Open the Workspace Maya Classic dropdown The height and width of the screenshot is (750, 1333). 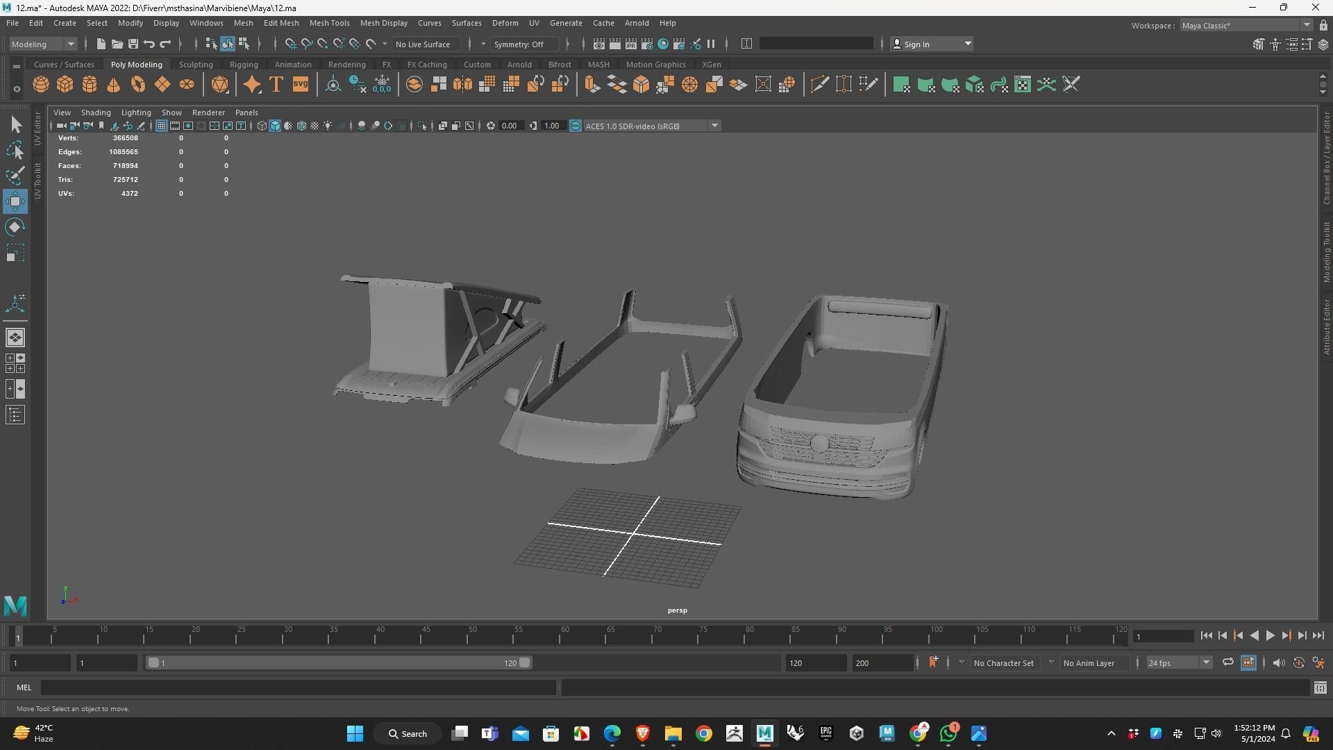point(1246,26)
